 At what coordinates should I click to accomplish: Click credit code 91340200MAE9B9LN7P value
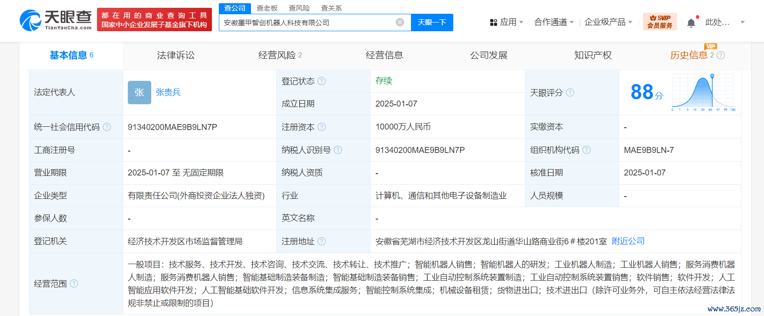pyautogui.click(x=172, y=127)
